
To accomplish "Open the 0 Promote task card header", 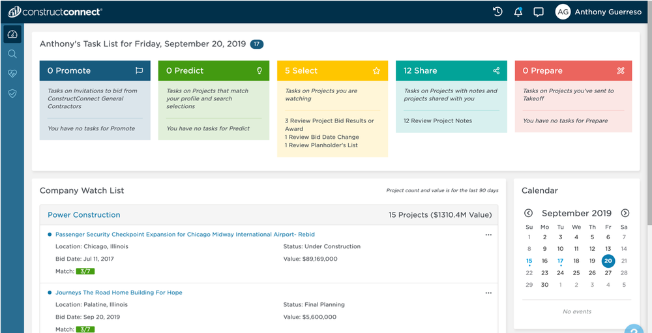I will (x=95, y=70).
